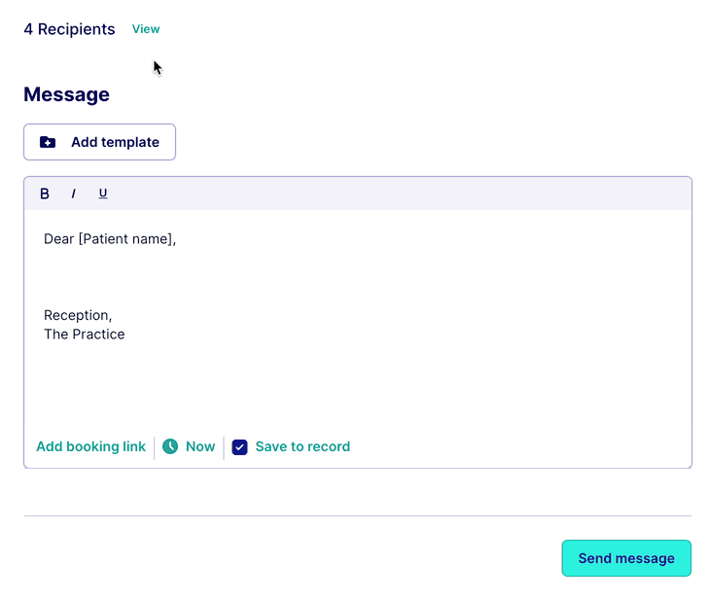Click the Reception, signature line
The image size is (710, 600).
(x=78, y=315)
